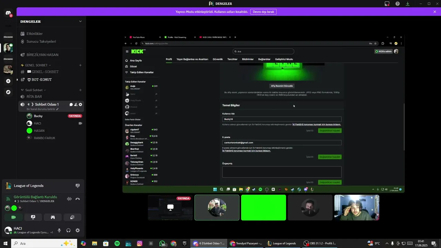Switch to Trendyol Pazaryeri taskbar window

click(x=246, y=244)
